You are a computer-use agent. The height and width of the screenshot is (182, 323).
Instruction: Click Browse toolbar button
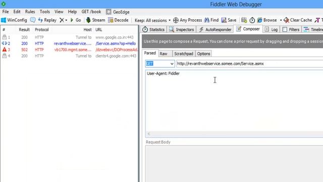click(x=267, y=20)
